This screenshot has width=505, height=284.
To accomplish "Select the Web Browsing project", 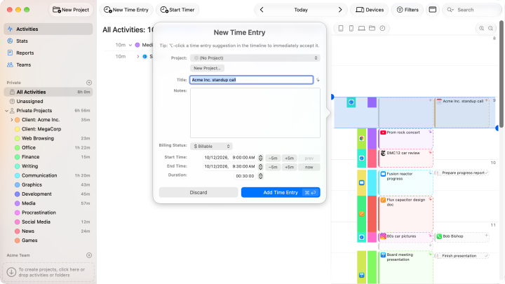I will click(48, 138).
